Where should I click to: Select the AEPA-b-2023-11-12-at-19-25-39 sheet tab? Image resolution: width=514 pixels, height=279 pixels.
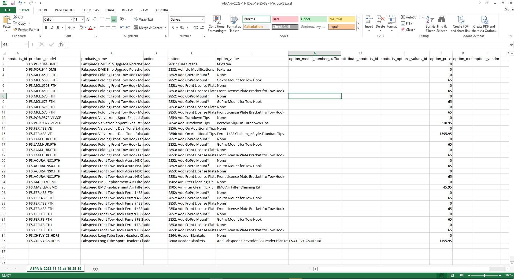[56, 269]
